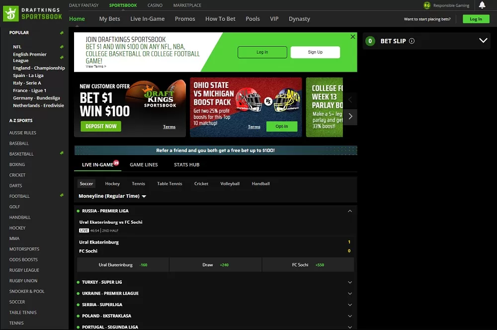
Task: Show next promo with right arrow
Action: point(350,116)
